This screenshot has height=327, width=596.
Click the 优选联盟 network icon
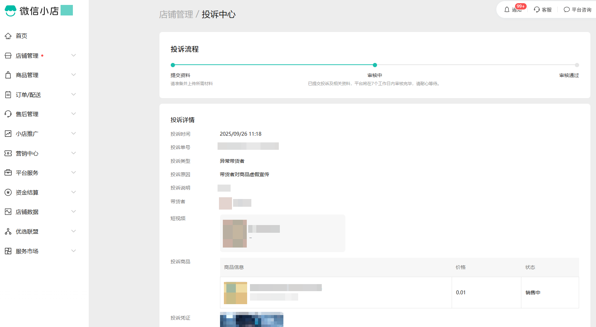click(8, 231)
